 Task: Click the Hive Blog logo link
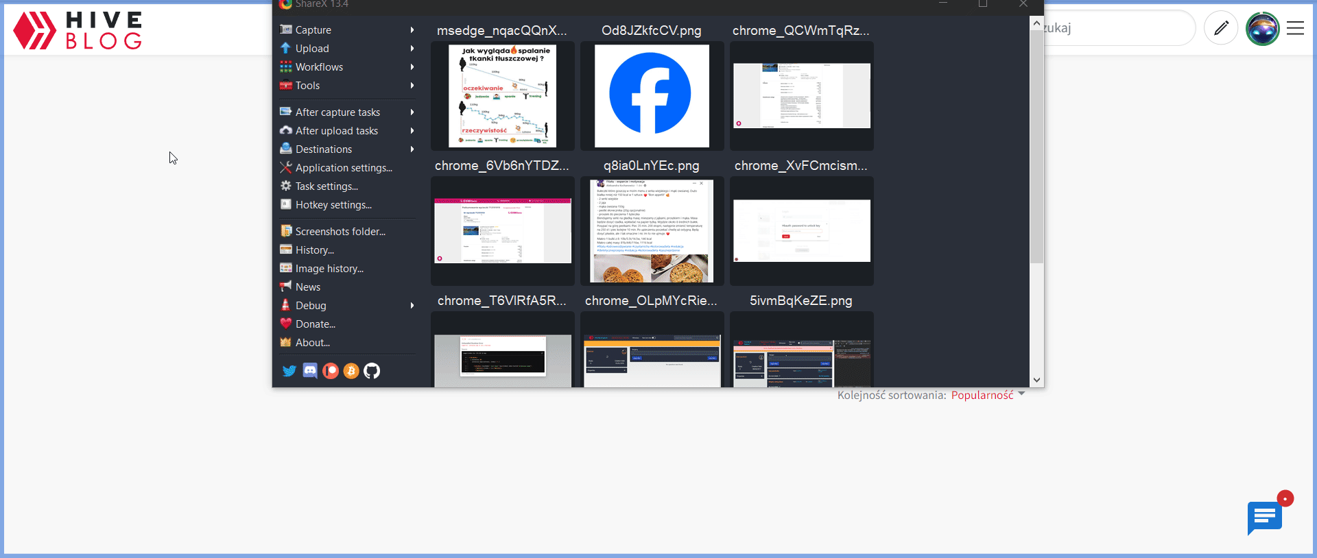pos(78,30)
